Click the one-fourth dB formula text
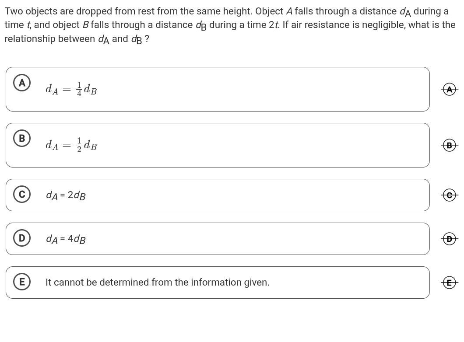Screen dimensions: 464x342 pos(71,89)
